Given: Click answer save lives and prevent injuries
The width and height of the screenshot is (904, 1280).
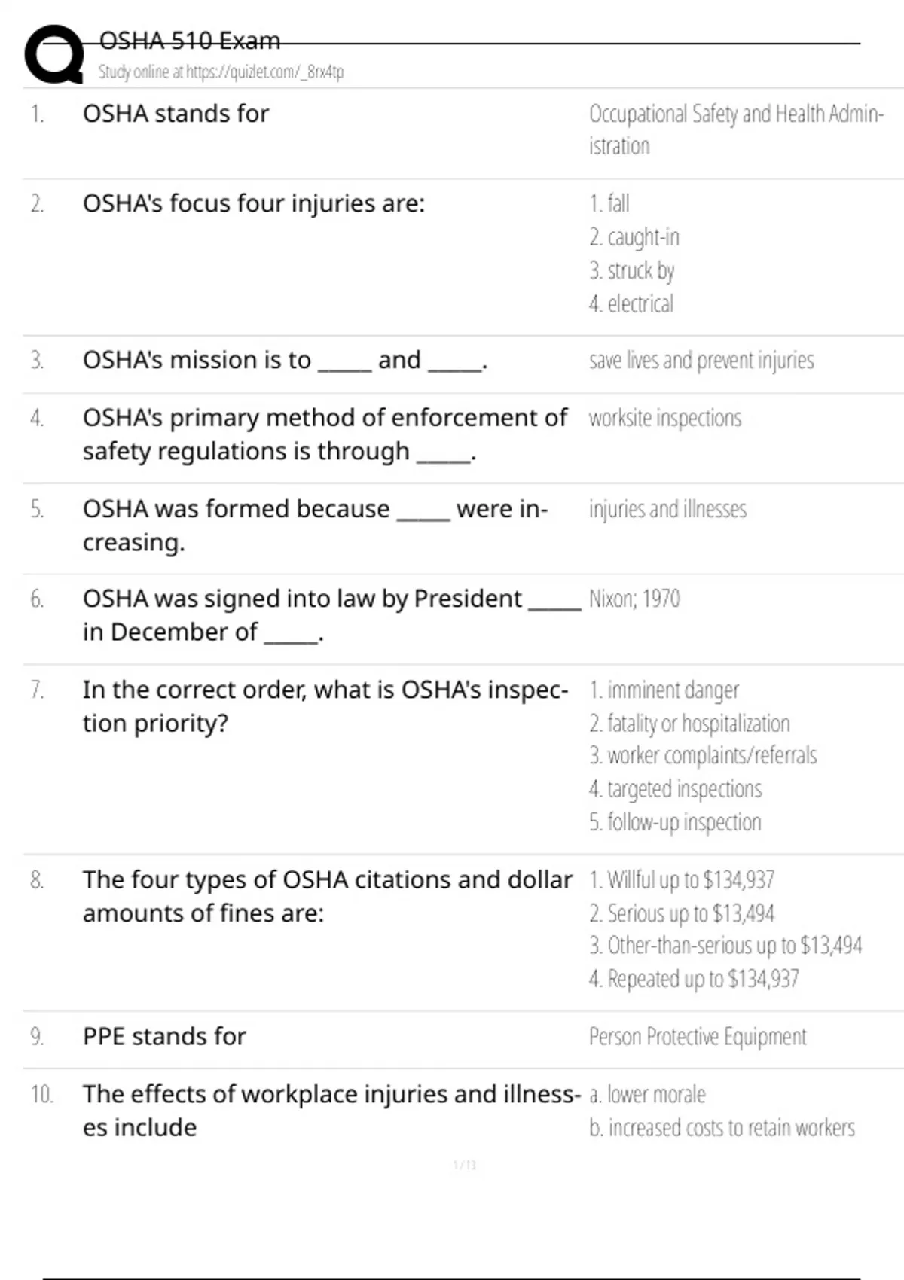Looking at the screenshot, I should click(x=701, y=360).
